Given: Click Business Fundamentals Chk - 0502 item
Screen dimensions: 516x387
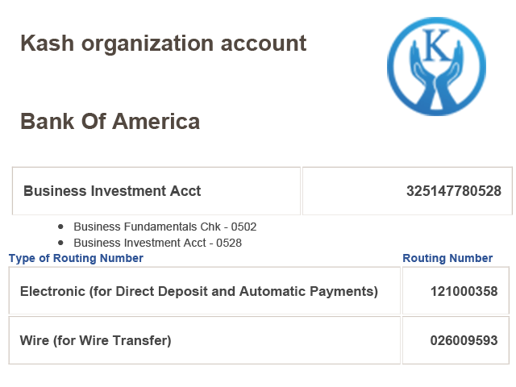Looking at the screenshot, I should [164, 227].
